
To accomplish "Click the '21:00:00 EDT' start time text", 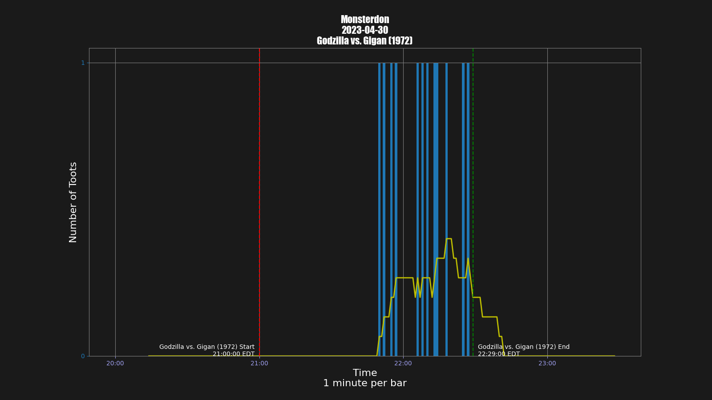I will (x=234, y=354).
